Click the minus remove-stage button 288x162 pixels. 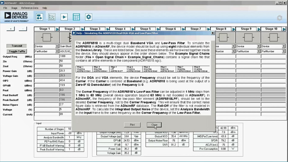pos(23,29)
